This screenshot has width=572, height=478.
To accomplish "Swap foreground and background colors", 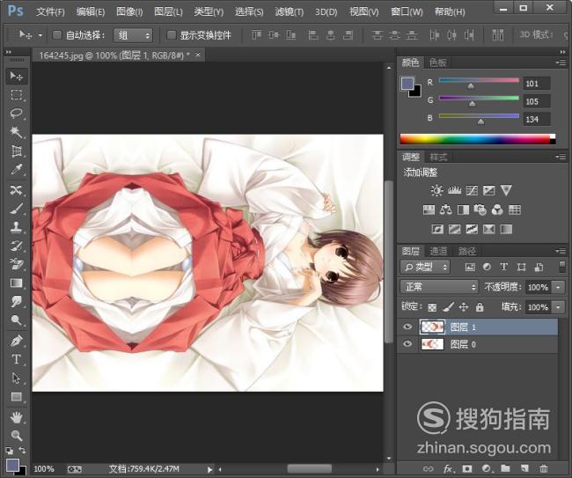I will (x=23, y=450).
